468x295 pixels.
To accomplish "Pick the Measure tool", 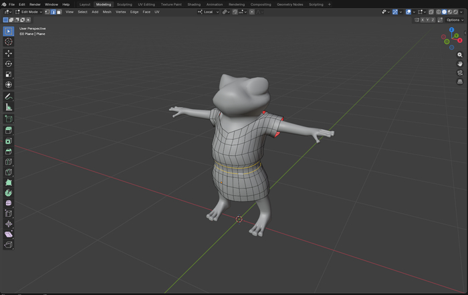I will click(9, 106).
